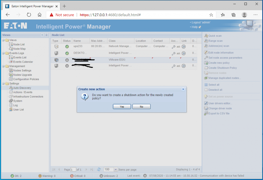Collapse the Management folder
This screenshot has height=180, width=263.
(x=3, y=66)
